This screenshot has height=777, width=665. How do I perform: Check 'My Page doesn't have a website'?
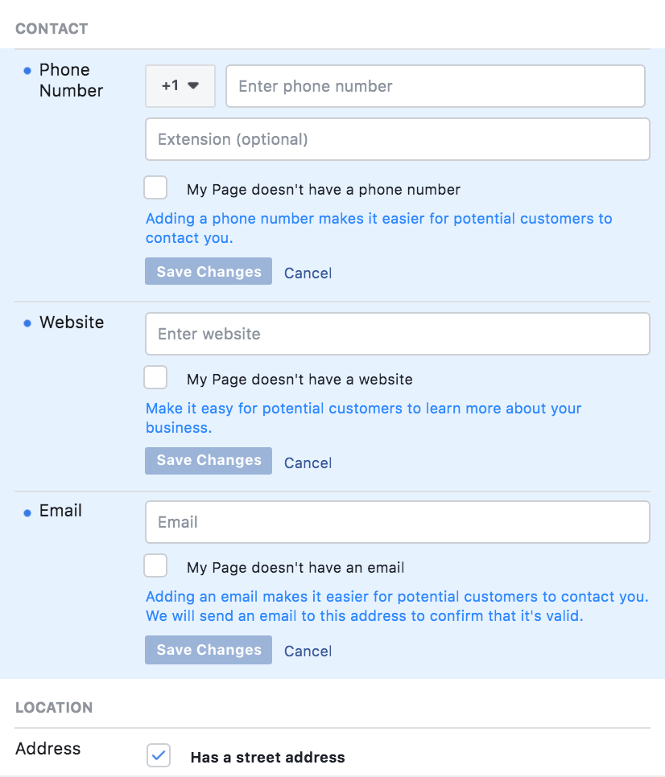(155, 377)
